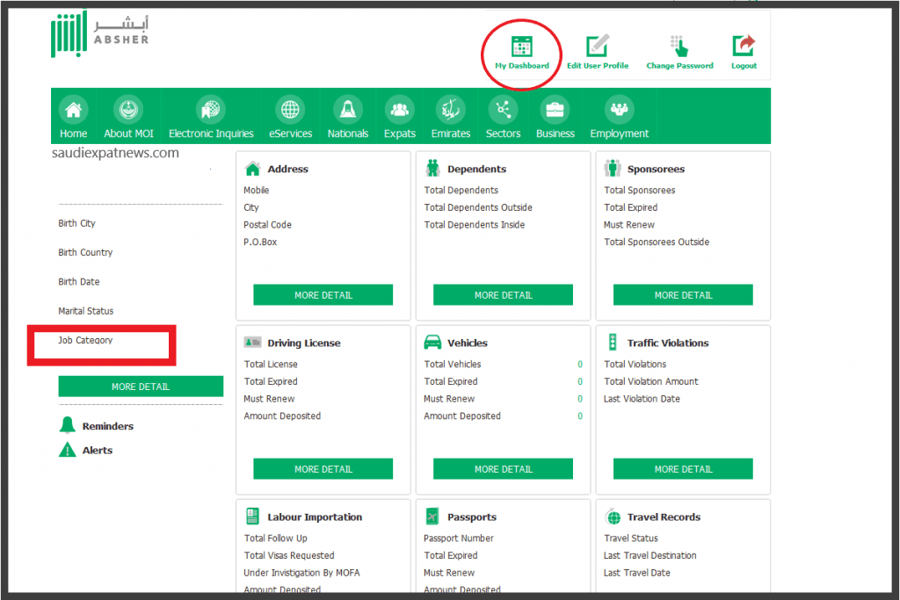Click the Passports card icon
This screenshot has width=900, height=600.
tap(432, 517)
